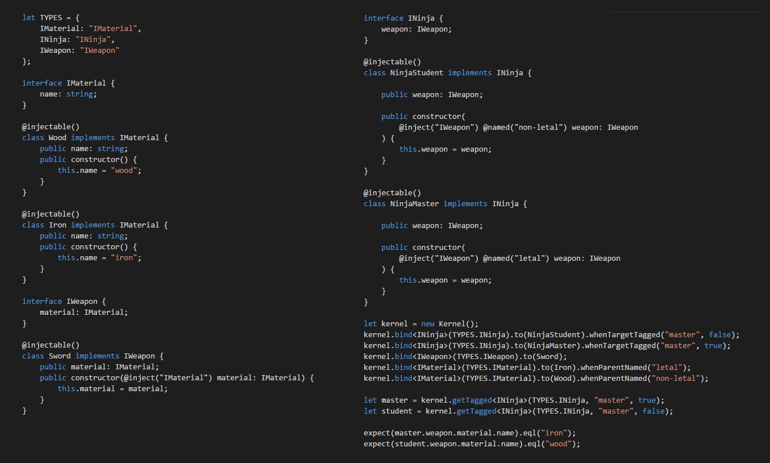Click the "let kernel = new Kernel();" line

[x=422, y=324]
